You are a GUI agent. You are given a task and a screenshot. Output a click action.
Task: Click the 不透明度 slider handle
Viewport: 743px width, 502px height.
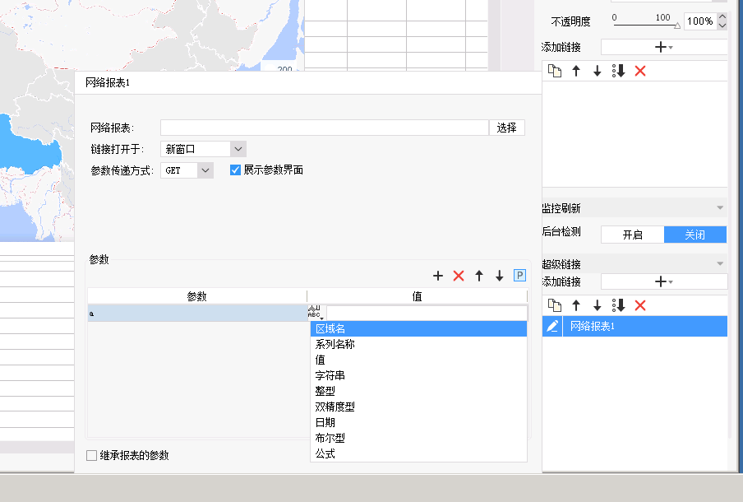[677, 26]
